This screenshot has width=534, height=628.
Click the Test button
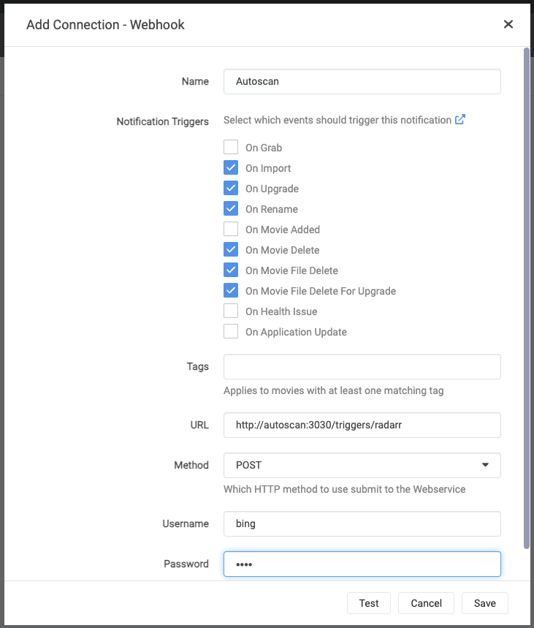368,603
